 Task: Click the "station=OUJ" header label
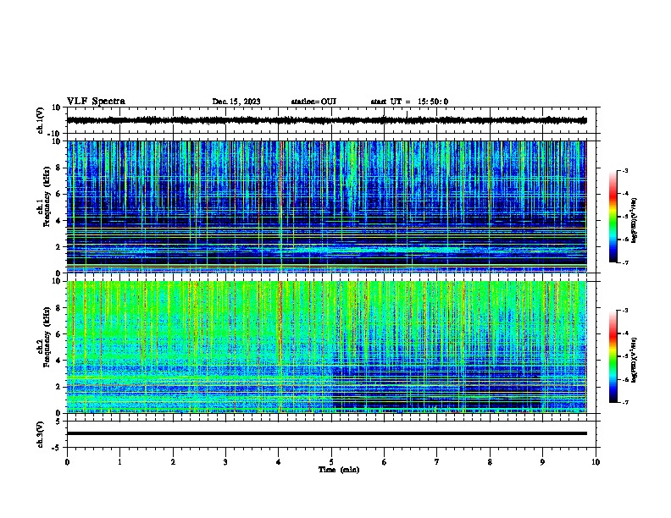point(313,102)
